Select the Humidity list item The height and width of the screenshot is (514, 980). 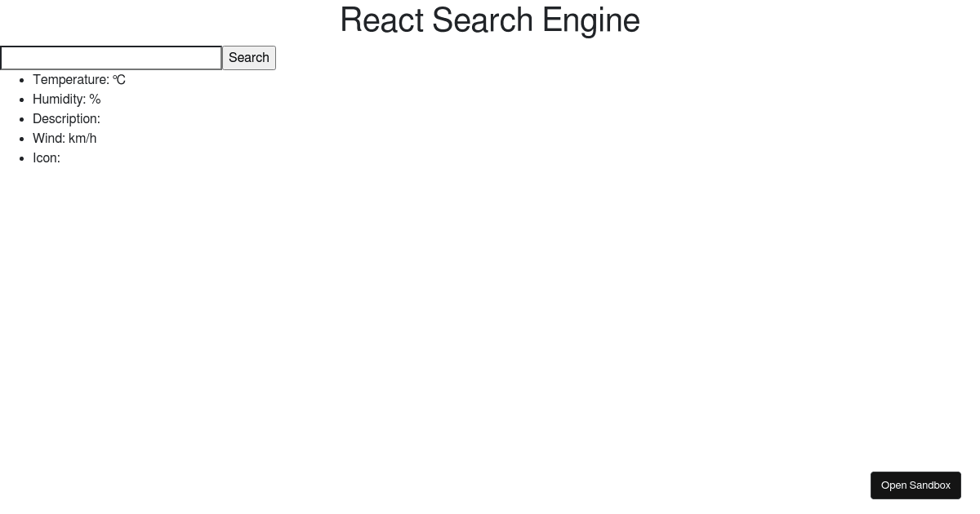click(x=66, y=99)
